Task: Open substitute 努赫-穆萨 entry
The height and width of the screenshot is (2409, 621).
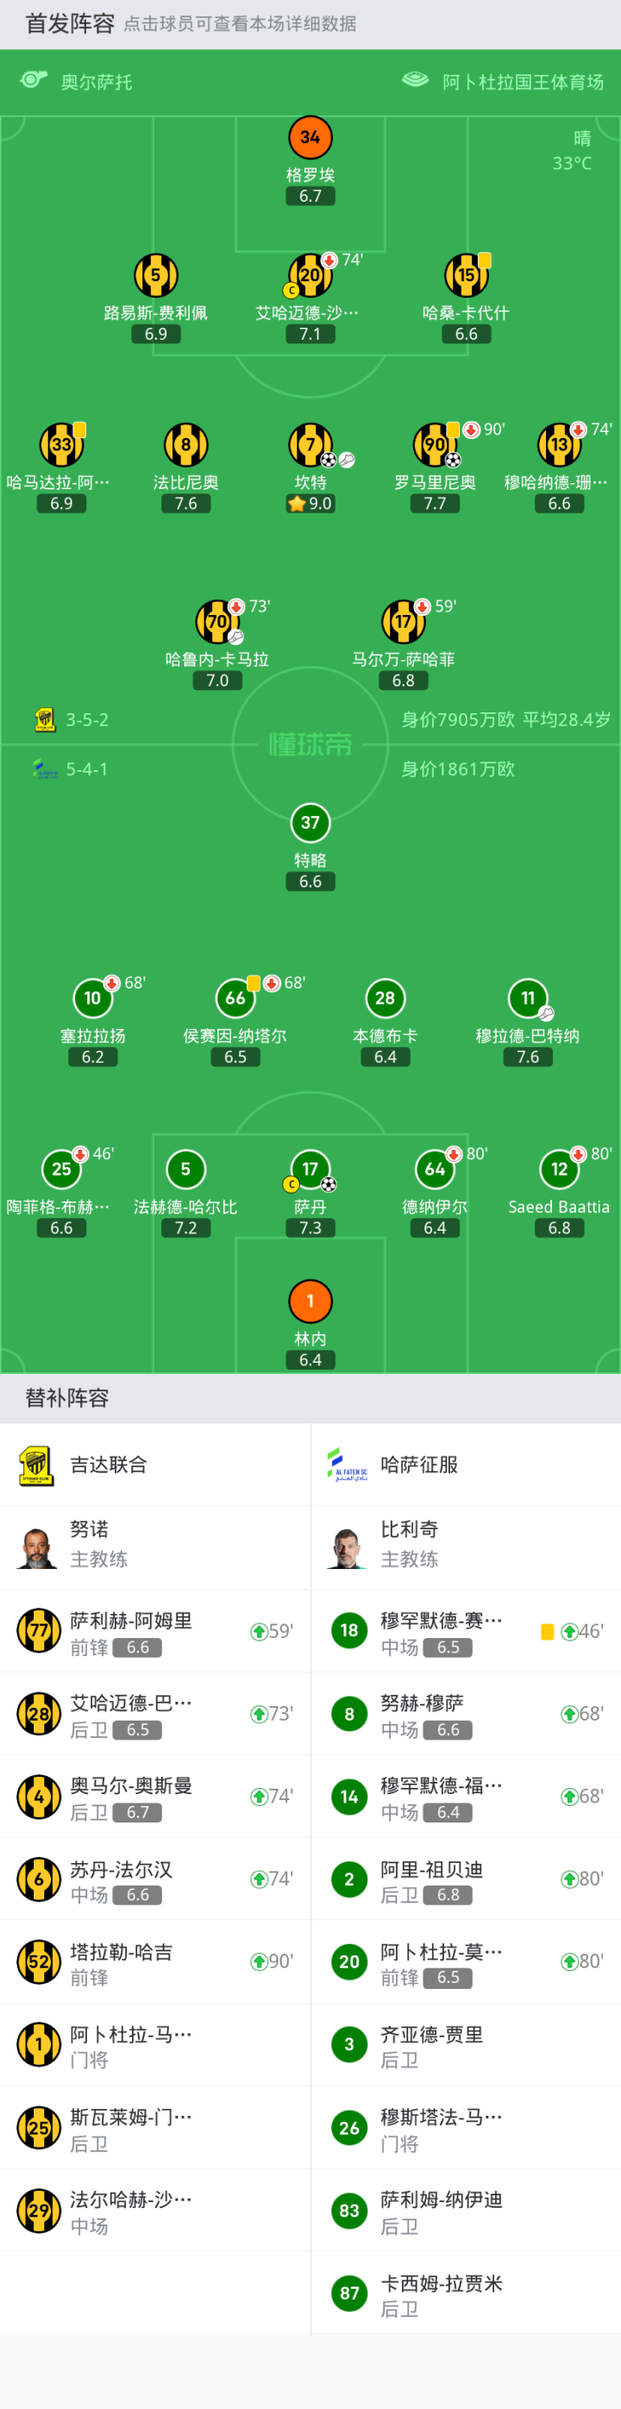Action: [x=466, y=1713]
